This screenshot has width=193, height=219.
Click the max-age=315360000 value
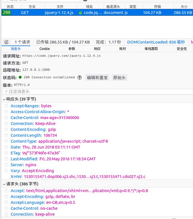tap(60, 118)
